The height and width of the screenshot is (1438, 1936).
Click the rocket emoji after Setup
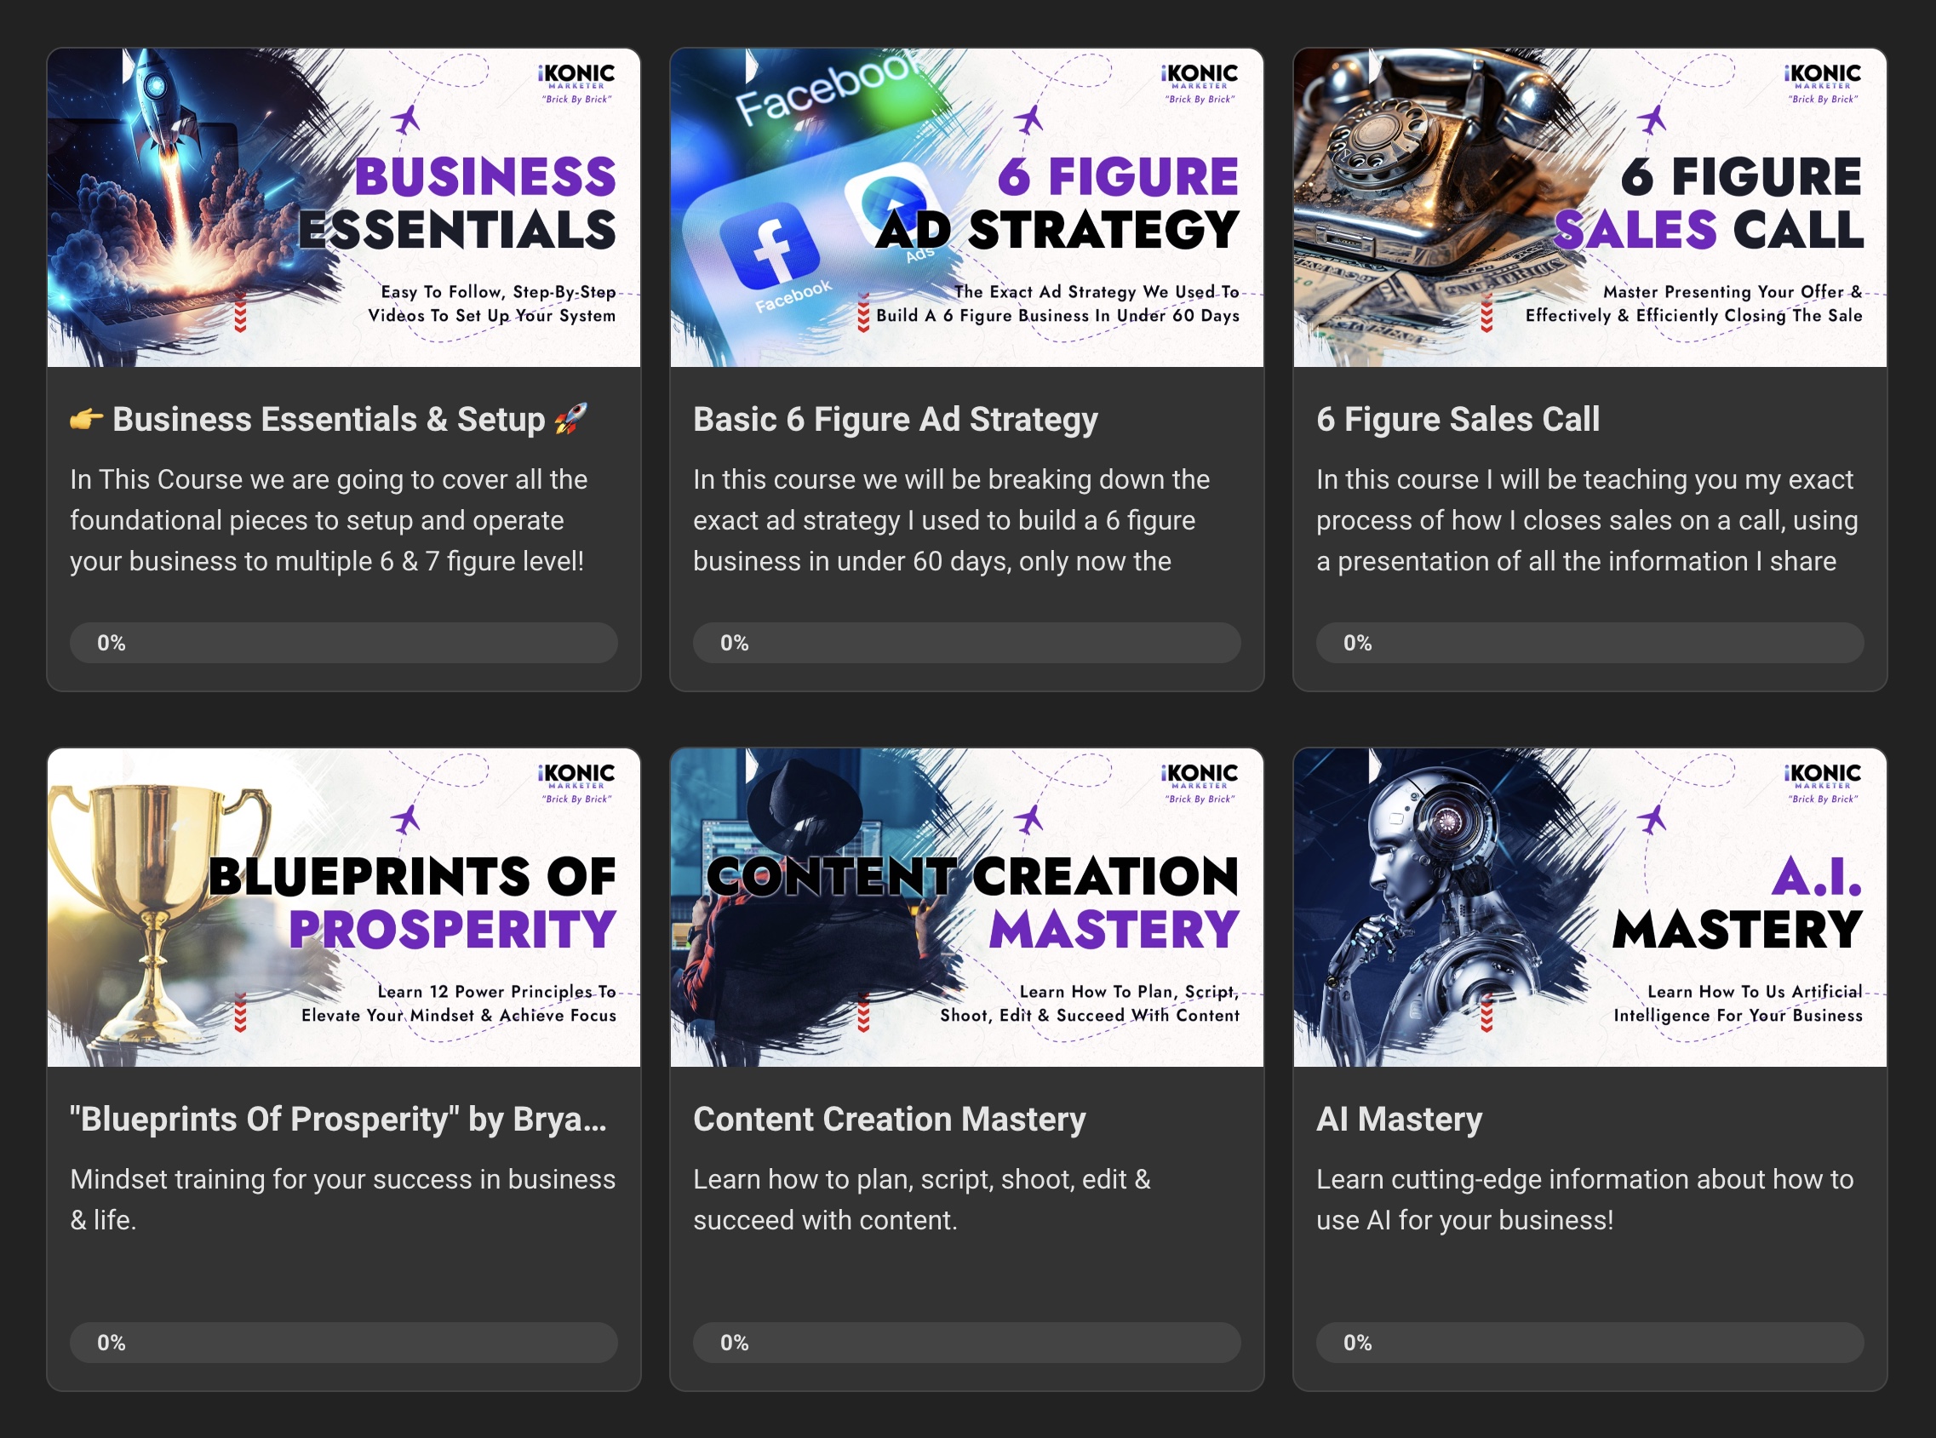point(571,420)
